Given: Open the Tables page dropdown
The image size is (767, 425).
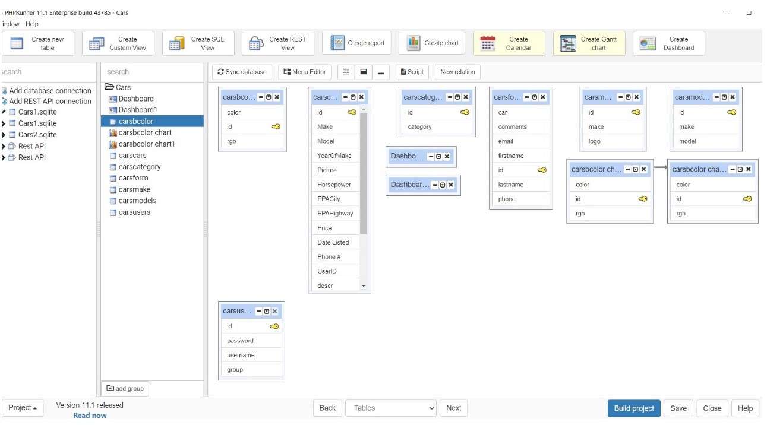Looking at the screenshot, I should (x=392, y=408).
